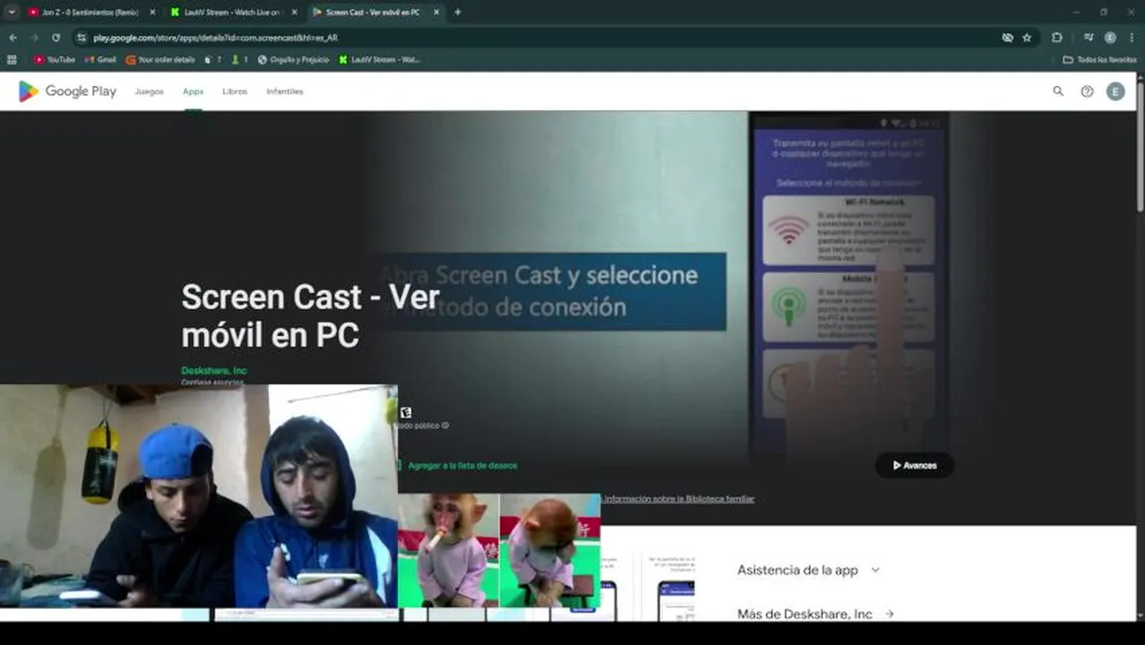Open the site information icon in address bar
This screenshot has width=1145, height=645.
82,38
